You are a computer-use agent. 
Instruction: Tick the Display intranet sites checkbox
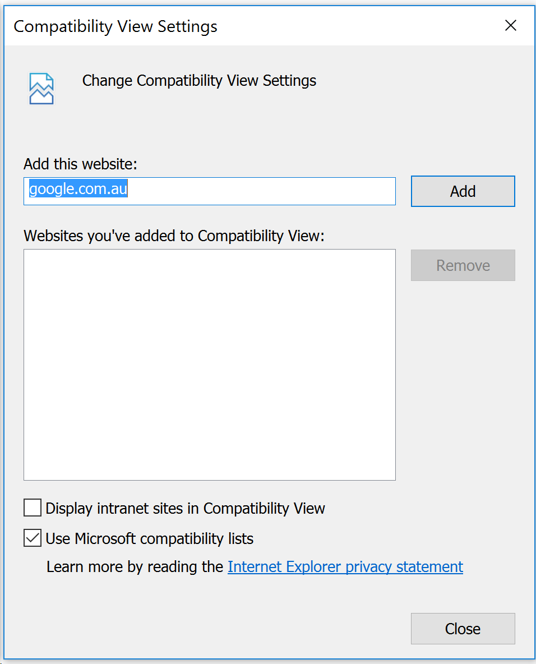pyautogui.click(x=33, y=508)
